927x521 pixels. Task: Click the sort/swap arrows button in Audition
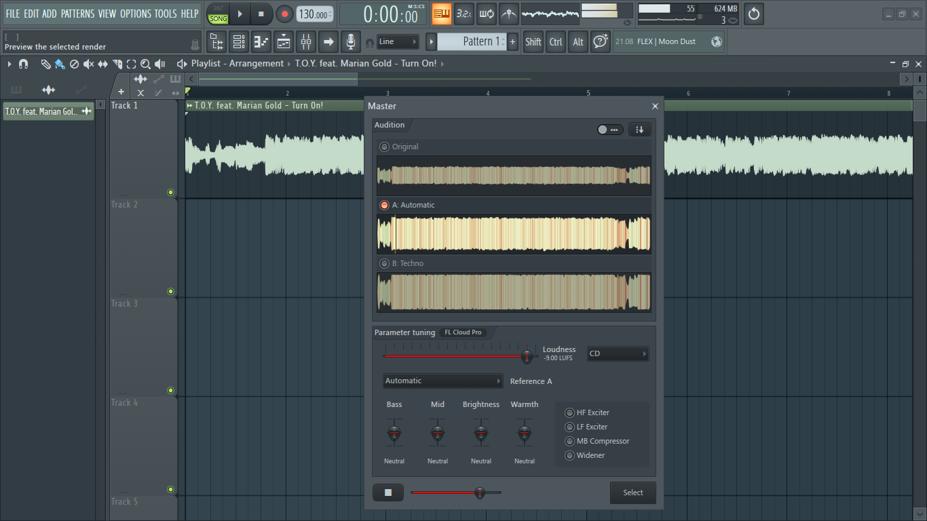[x=639, y=130]
